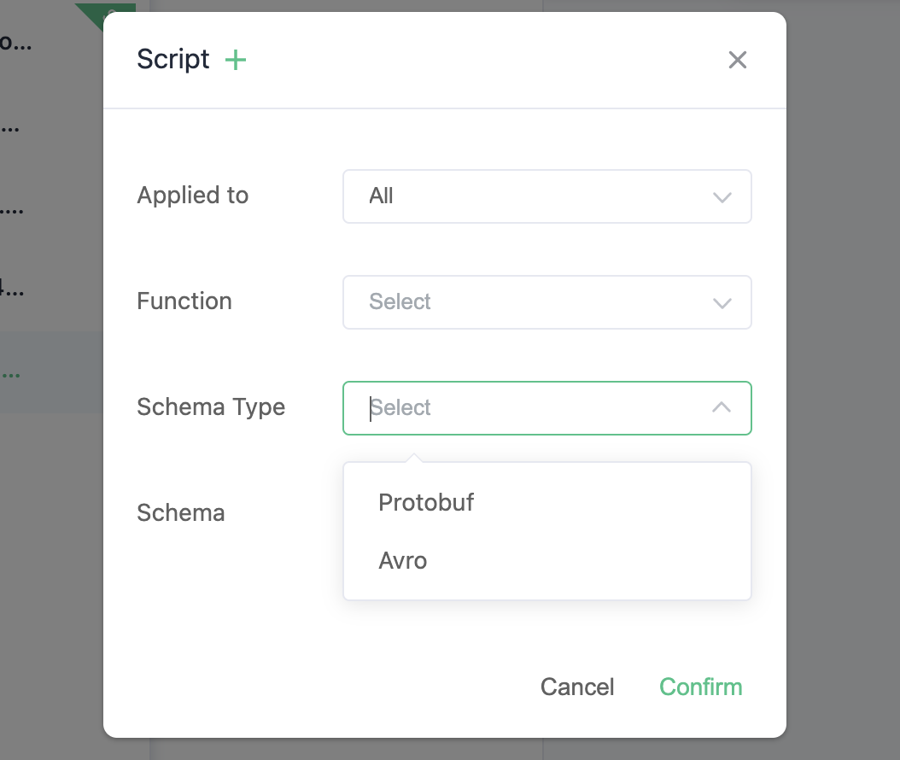The height and width of the screenshot is (760, 900).
Task: Click the Schema field label
Action: coord(181,513)
